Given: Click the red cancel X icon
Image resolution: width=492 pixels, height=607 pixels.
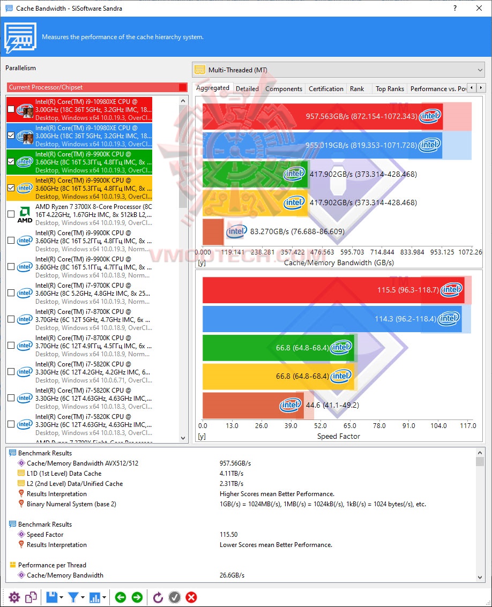Looking at the screenshot, I should (x=191, y=597).
